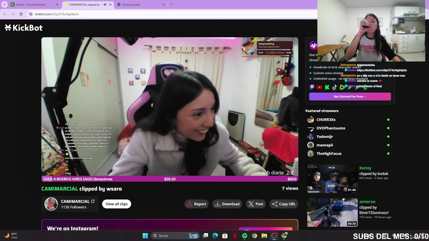Open OBS Studio from the taskbar

click(x=274, y=236)
